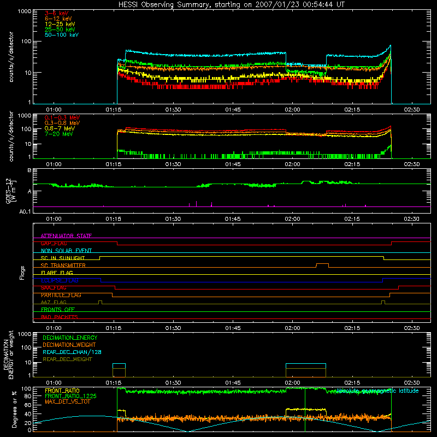This screenshot has height=437, width=437.
Task: Click the 'Degrees or %' axis label
Action: click(15, 409)
